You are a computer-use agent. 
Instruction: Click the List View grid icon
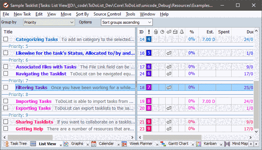pyautogui.click(x=33, y=144)
